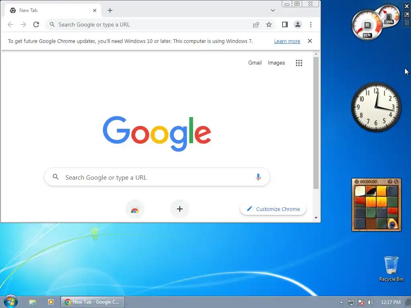Click the picture puzzle timer pause icon
This screenshot has width=411, height=308.
pyautogui.click(x=357, y=182)
